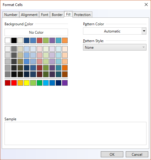151x160 pixels.
Task: Select light blue standard color swatch
Action: 46,83
